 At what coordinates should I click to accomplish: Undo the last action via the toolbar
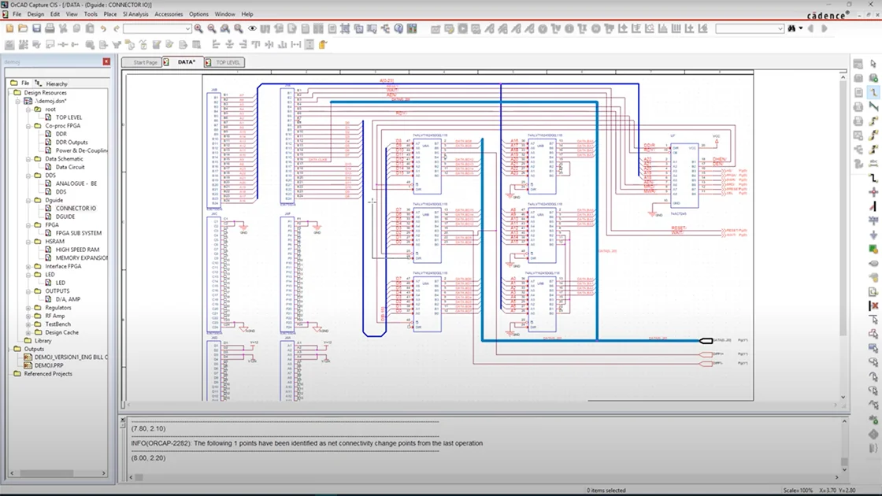pos(103,30)
